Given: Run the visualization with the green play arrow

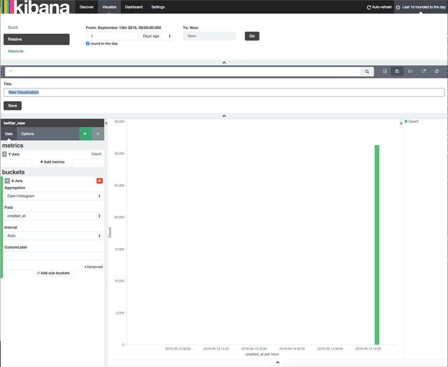Looking at the screenshot, I should (85, 134).
